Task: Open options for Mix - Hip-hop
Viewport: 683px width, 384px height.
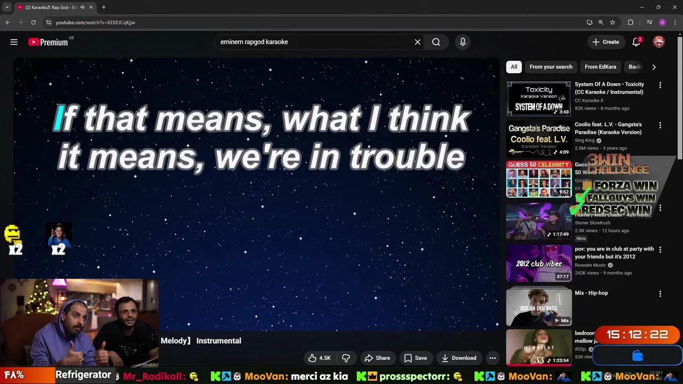Action: click(x=660, y=294)
